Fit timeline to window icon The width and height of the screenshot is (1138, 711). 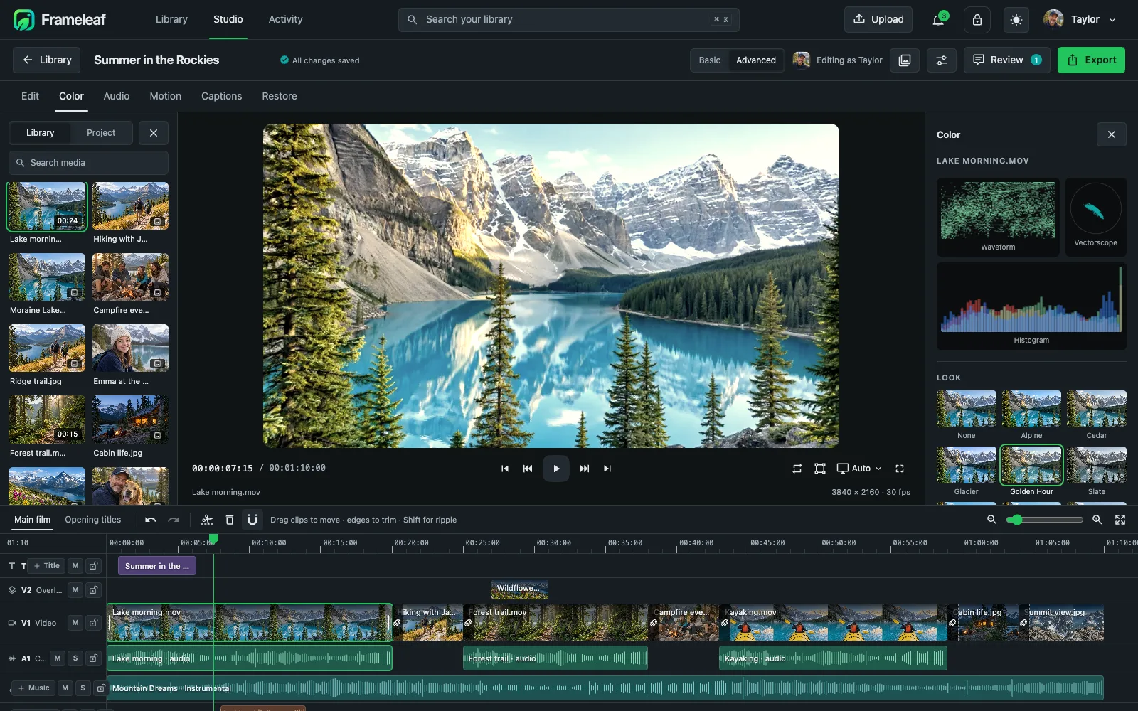click(x=1120, y=520)
